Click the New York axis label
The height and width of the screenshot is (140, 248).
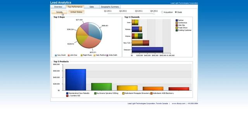(x=127, y=43)
